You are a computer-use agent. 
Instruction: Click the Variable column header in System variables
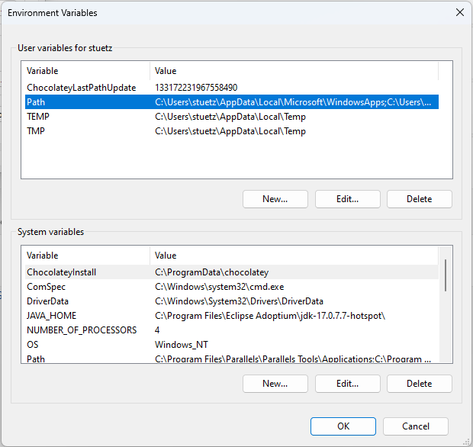[88, 256]
